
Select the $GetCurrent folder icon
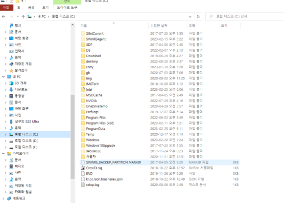click(83, 33)
